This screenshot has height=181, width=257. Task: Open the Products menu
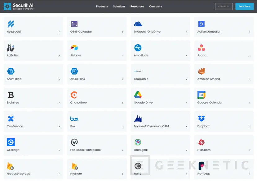(x=102, y=7)
